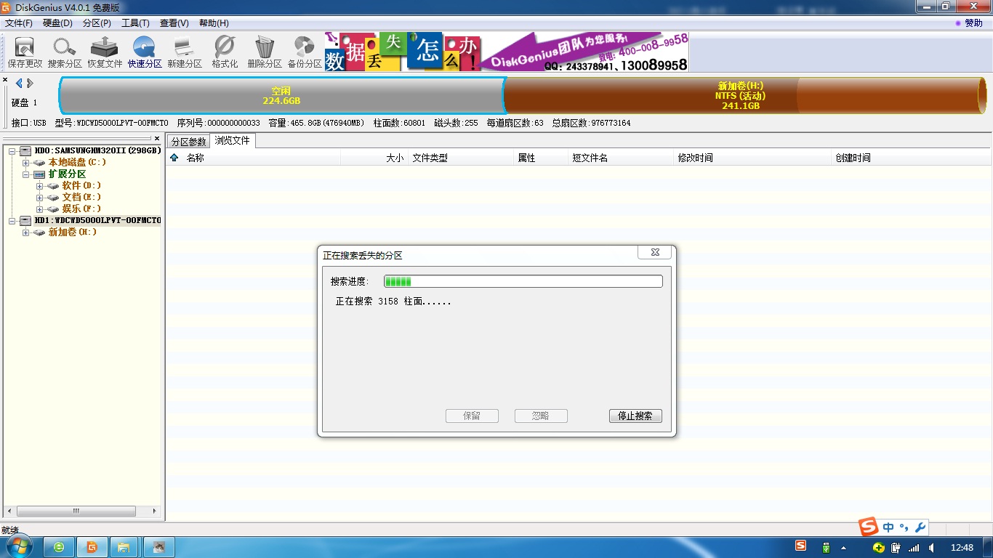Click the 扩展分区 extended partition icon

click(x=39, y=174)
